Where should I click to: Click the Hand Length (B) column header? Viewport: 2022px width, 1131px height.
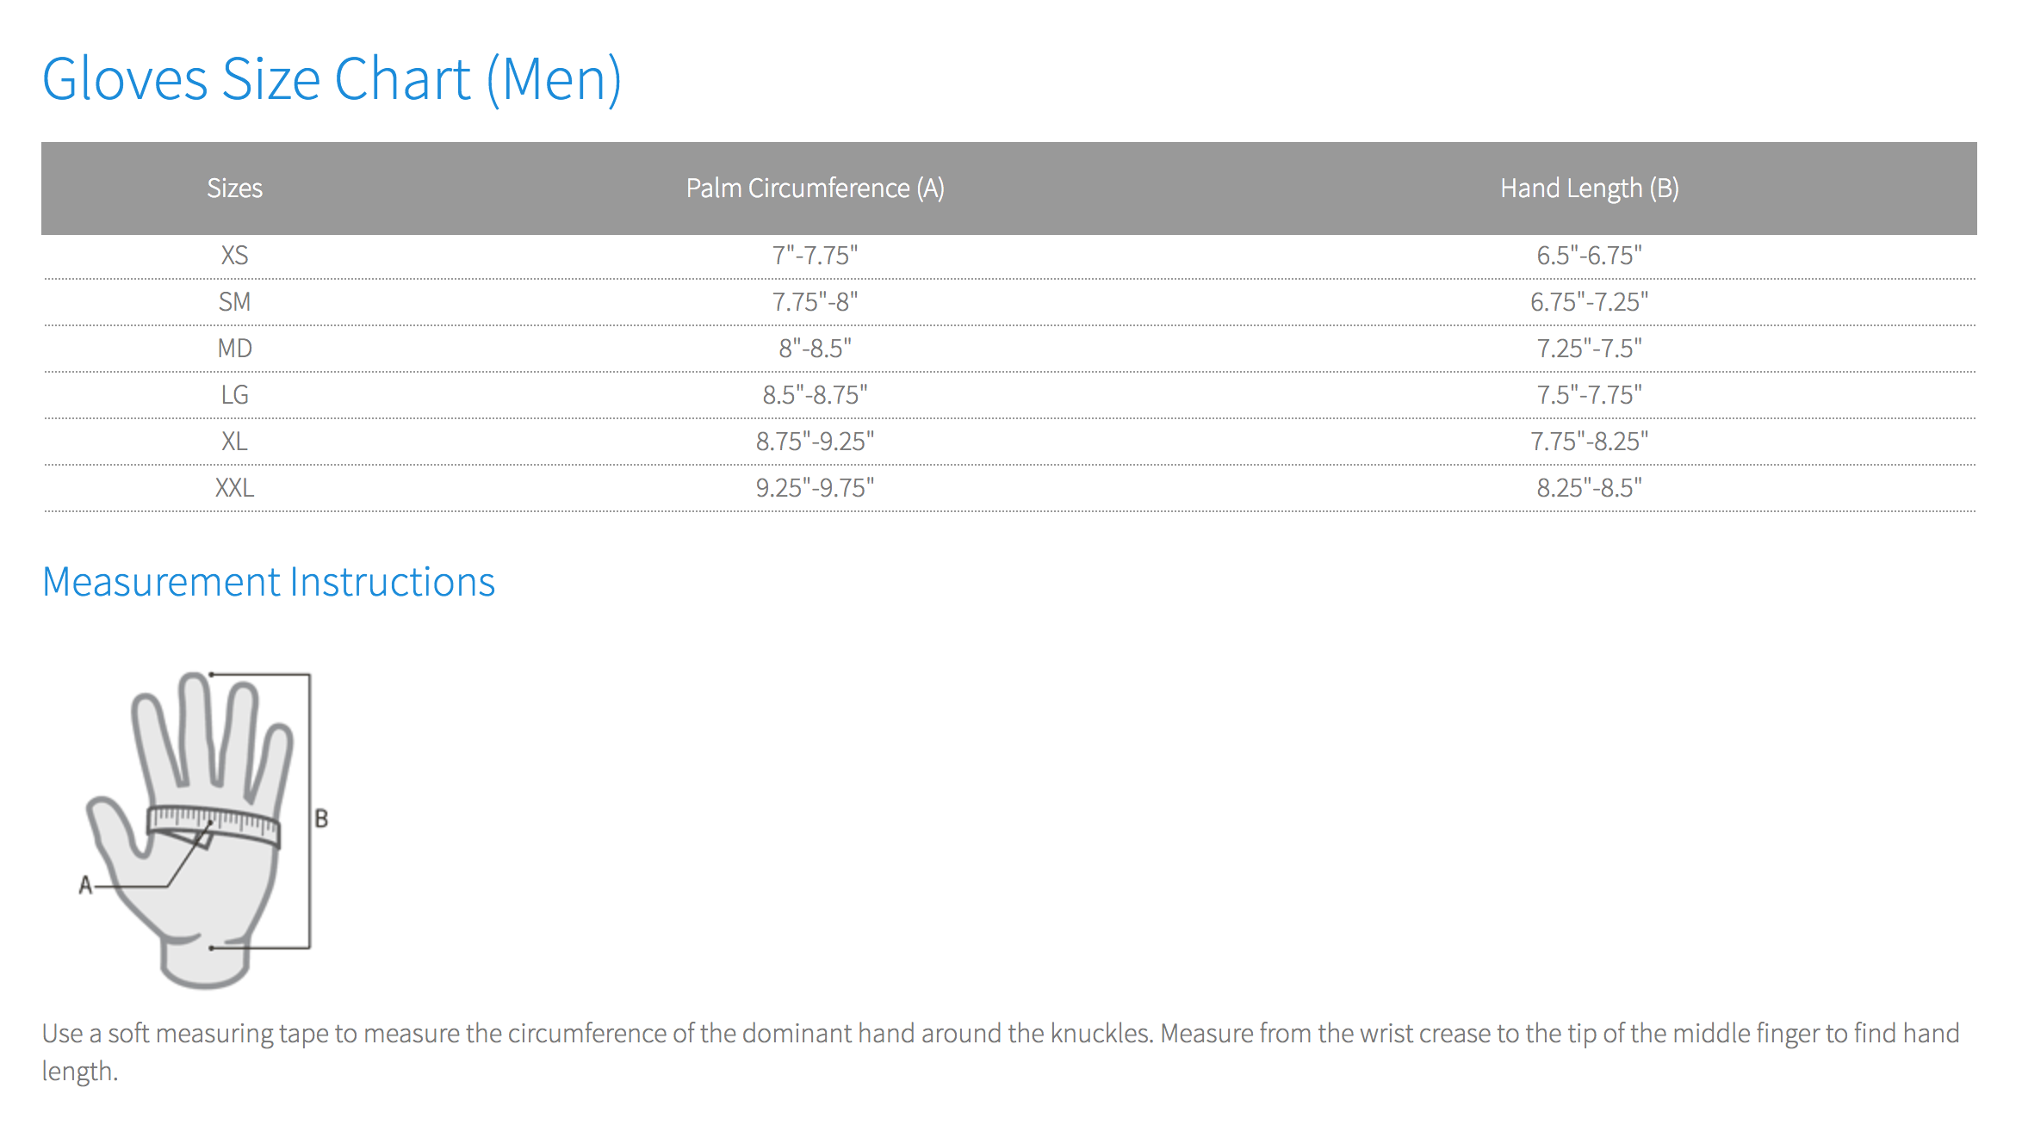point(1589,188)
